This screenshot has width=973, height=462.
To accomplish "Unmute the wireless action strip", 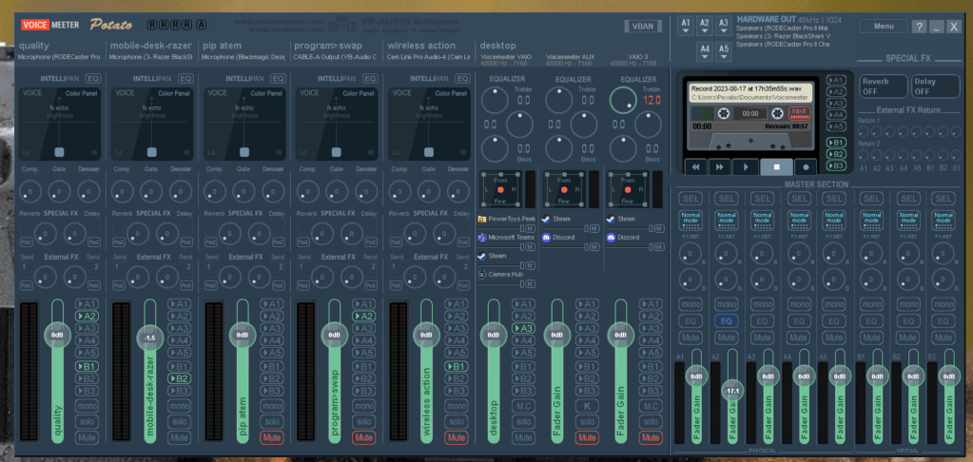I will [457, 438].
